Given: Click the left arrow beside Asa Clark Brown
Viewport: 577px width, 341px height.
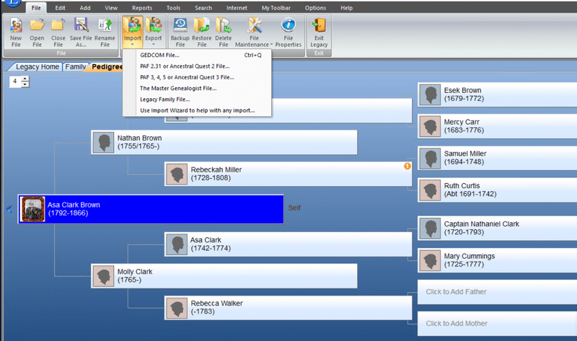Looking at the screenshot, I should [9, 209].
